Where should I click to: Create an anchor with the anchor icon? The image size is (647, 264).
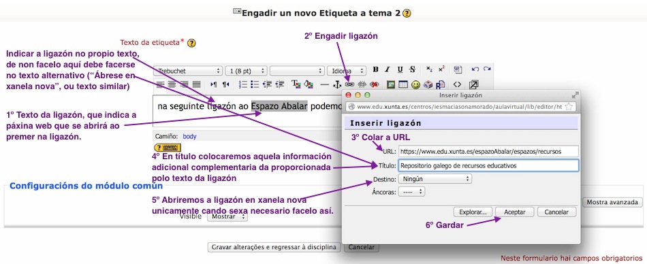pos(337,84)
